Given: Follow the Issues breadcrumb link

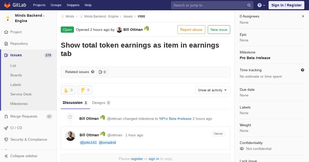Looking at the screenshot, I should 128,16.
